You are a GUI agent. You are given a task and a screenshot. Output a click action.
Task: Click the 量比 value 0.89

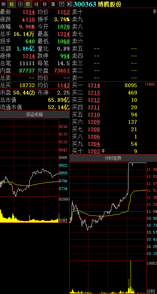(x=63, y=49)
